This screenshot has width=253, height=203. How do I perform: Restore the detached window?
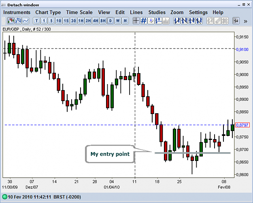click(244, 4)
